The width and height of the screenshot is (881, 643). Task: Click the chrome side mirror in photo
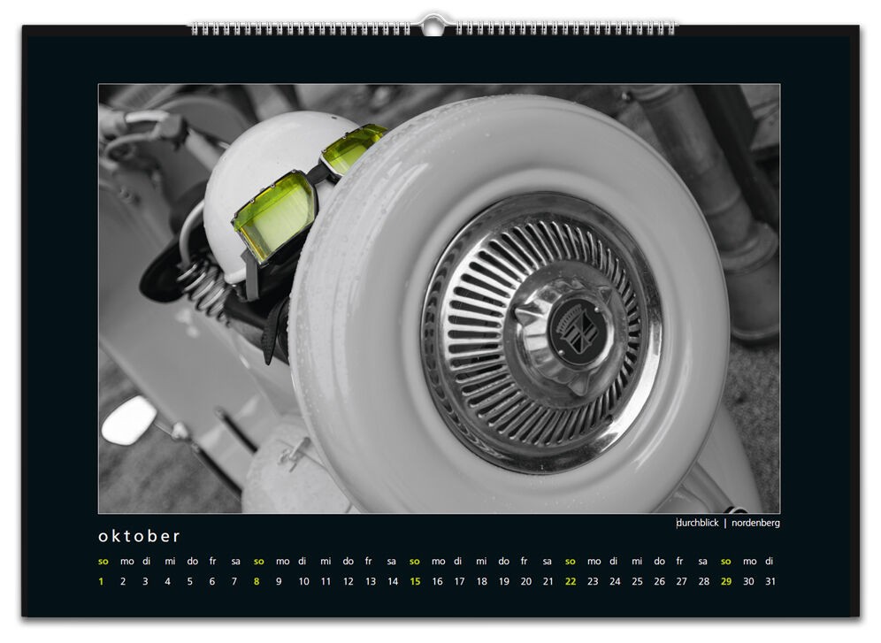tap(129, 420)
